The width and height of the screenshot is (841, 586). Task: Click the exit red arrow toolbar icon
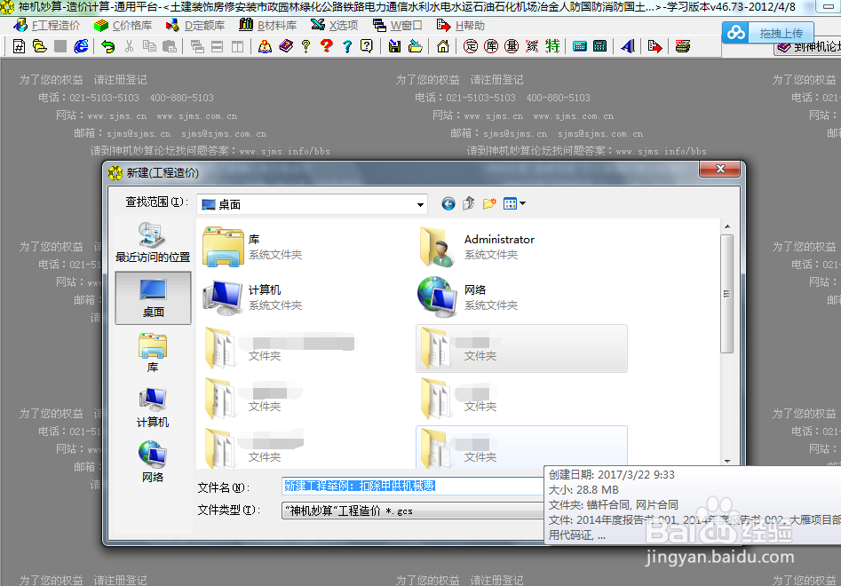pos(655,47)
